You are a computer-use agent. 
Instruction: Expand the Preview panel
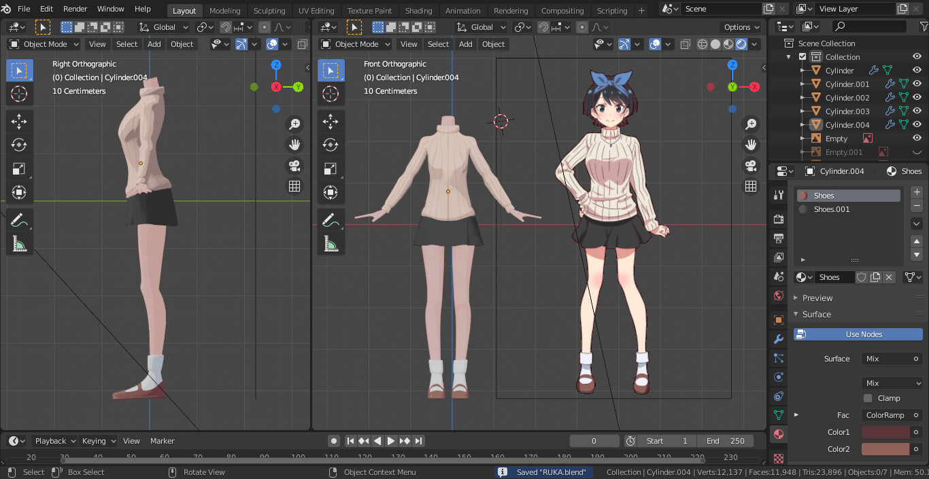(817, 298)
